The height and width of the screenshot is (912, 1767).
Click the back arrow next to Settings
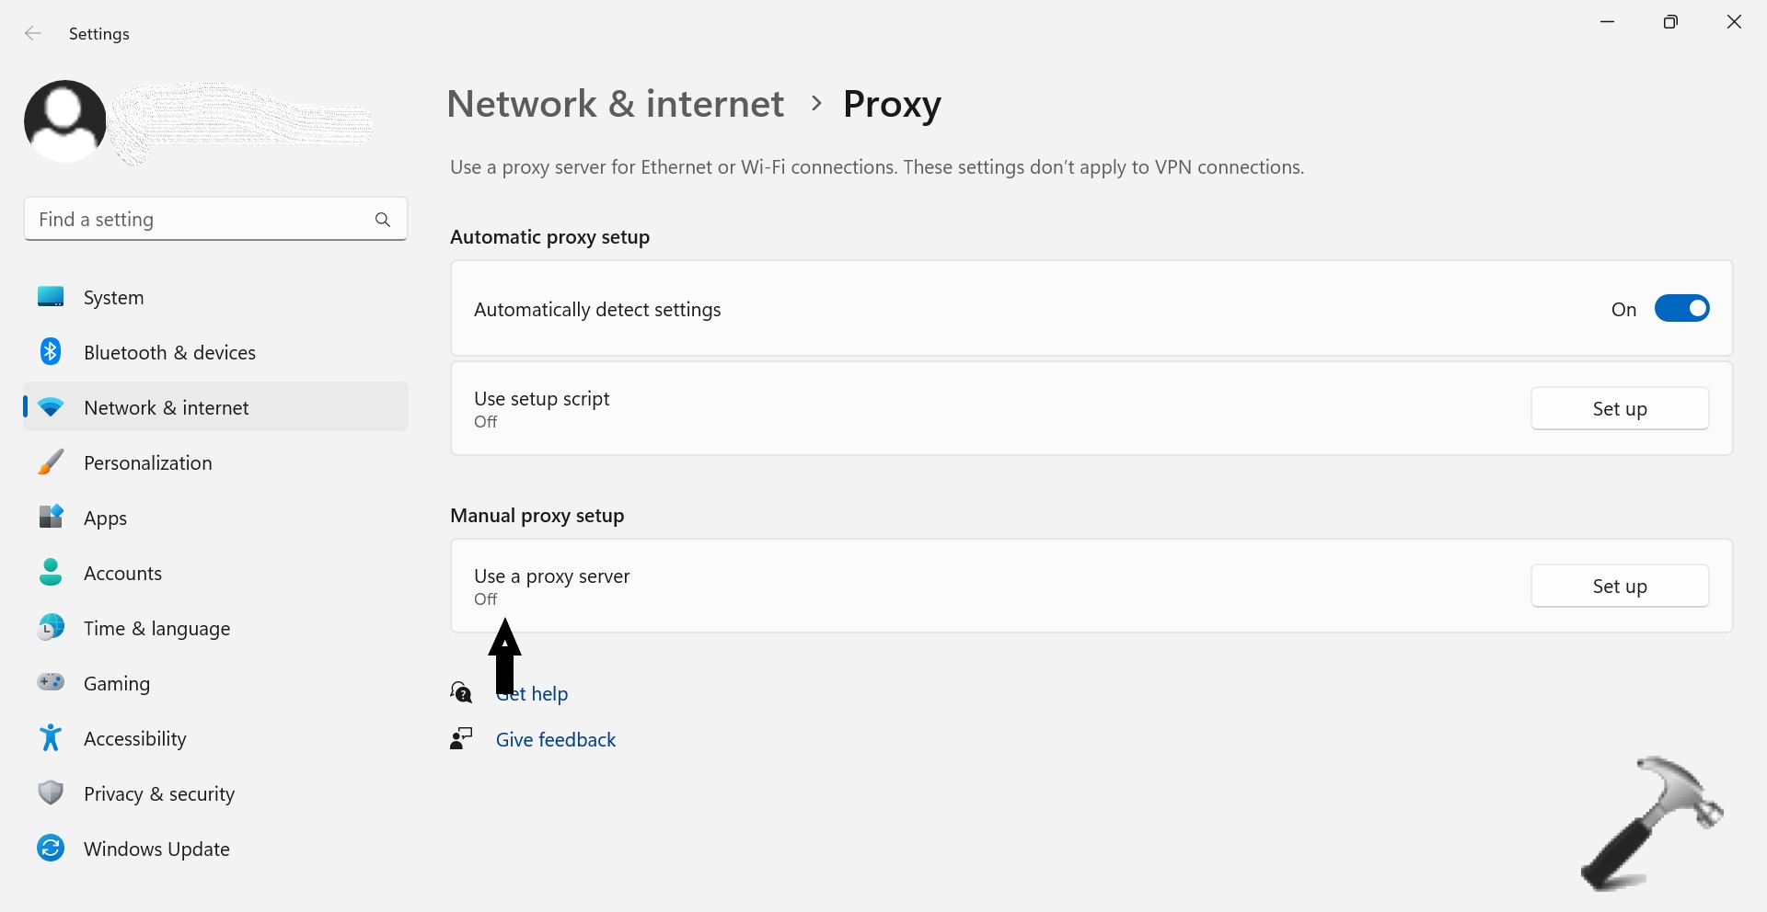pyautogui.click(x=33, y=34)
